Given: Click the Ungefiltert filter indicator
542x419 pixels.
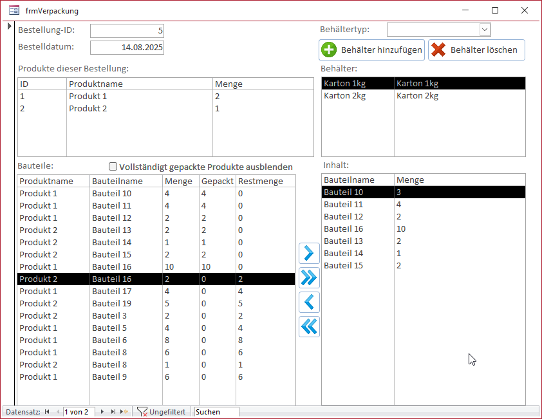Looking at the screenshot, I should pyautogui.click(x=162, y=412).
